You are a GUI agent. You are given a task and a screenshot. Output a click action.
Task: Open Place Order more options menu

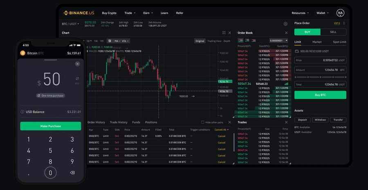click(x=344, y=23)
